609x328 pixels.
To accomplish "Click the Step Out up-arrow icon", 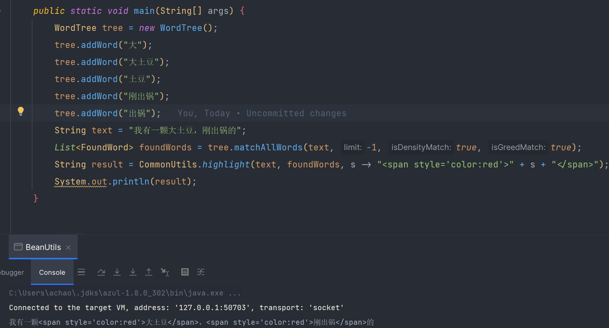I will click(149, 272).
